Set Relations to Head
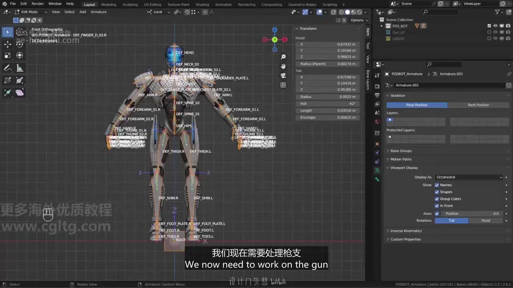 click(x=486, y=220)
